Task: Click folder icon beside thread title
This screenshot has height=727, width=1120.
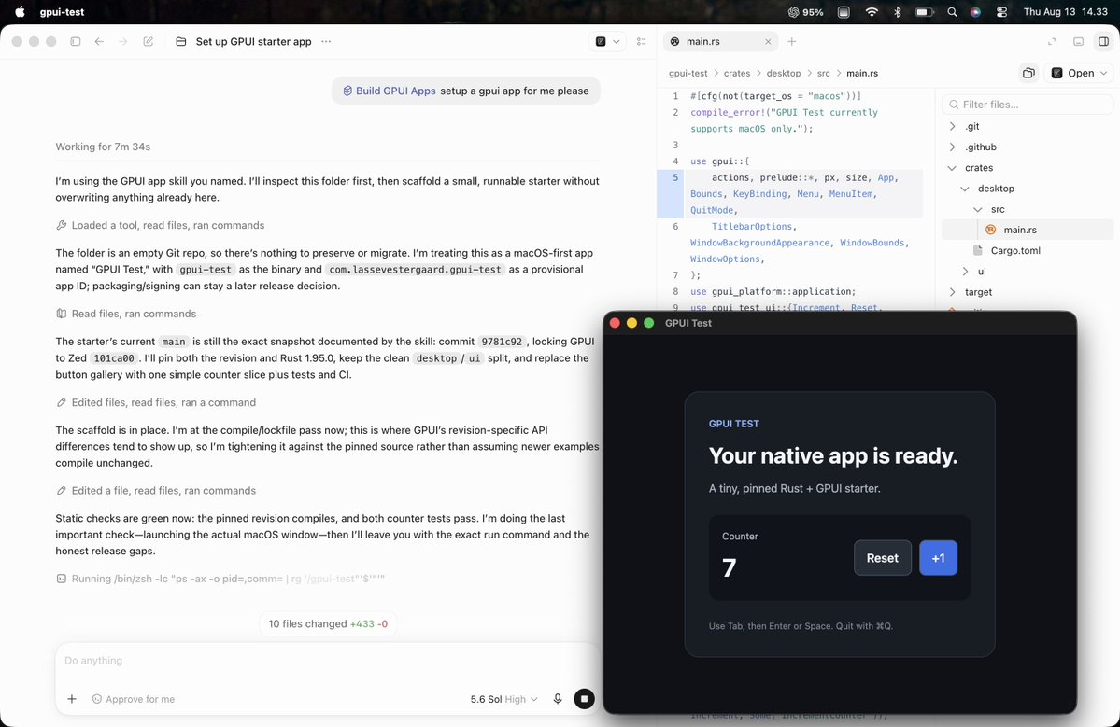Action: pyautogui.click(x=180, y=41)
